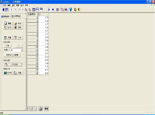
Task: Click the page 4 toolbar icon
Action: (x=22, y=10)
